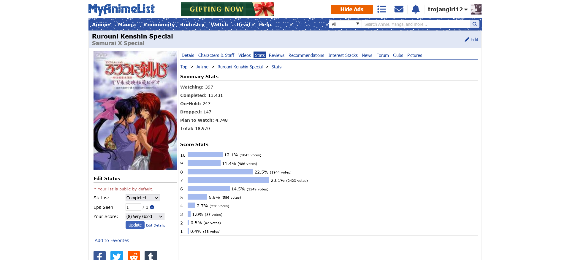Open the Read navigation menu
This screenshot has height=260, width=570.
243,25
